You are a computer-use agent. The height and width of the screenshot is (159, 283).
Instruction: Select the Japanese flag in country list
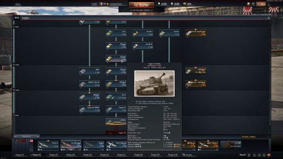pos(31,140)
